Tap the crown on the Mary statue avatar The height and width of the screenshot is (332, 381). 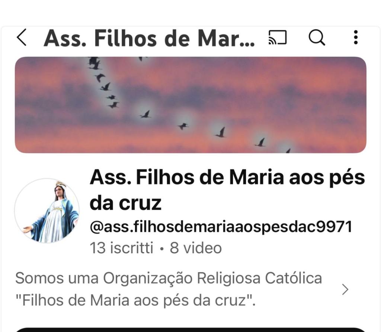point(61,184)
